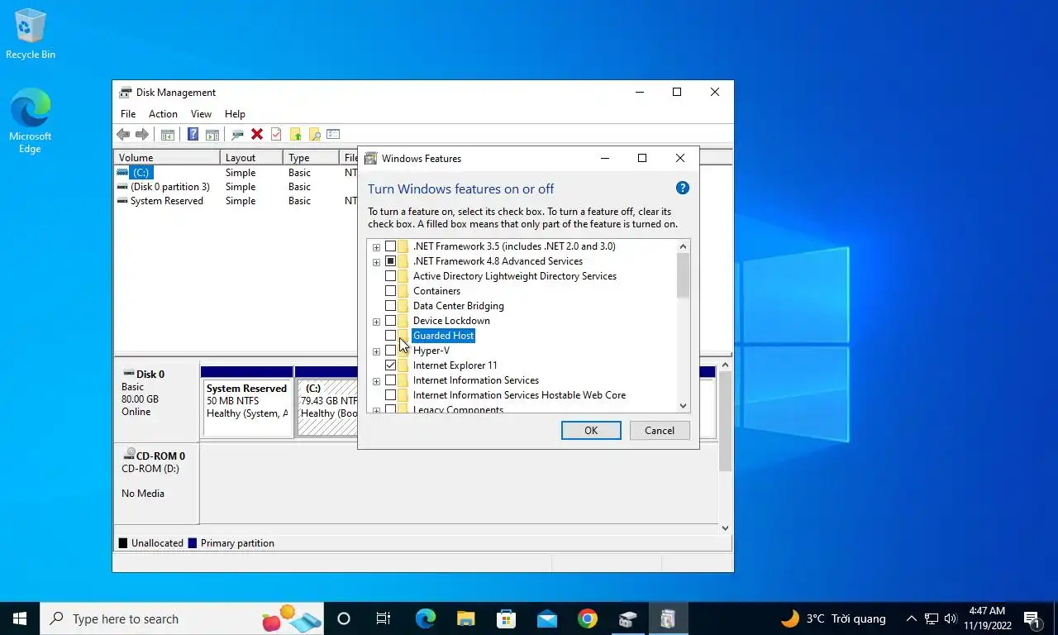1058x635 pixels.
Task: Click the folder with green up-arrow toolbar icon
Action: click(x=295, y=135)
